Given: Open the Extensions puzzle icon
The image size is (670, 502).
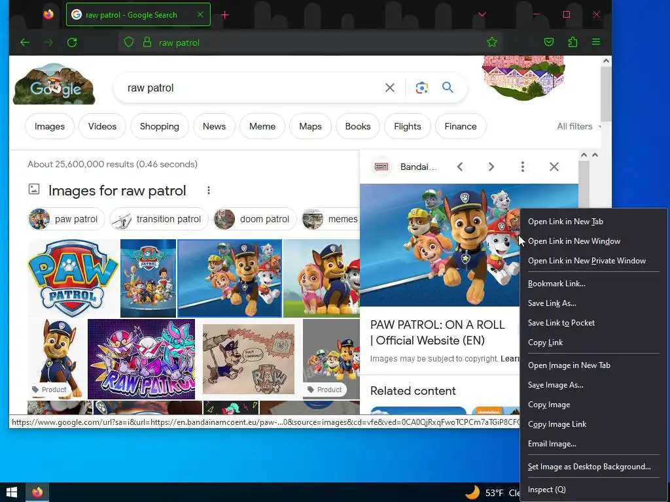Looking at the screenshot, I should [x=573, y=42].
